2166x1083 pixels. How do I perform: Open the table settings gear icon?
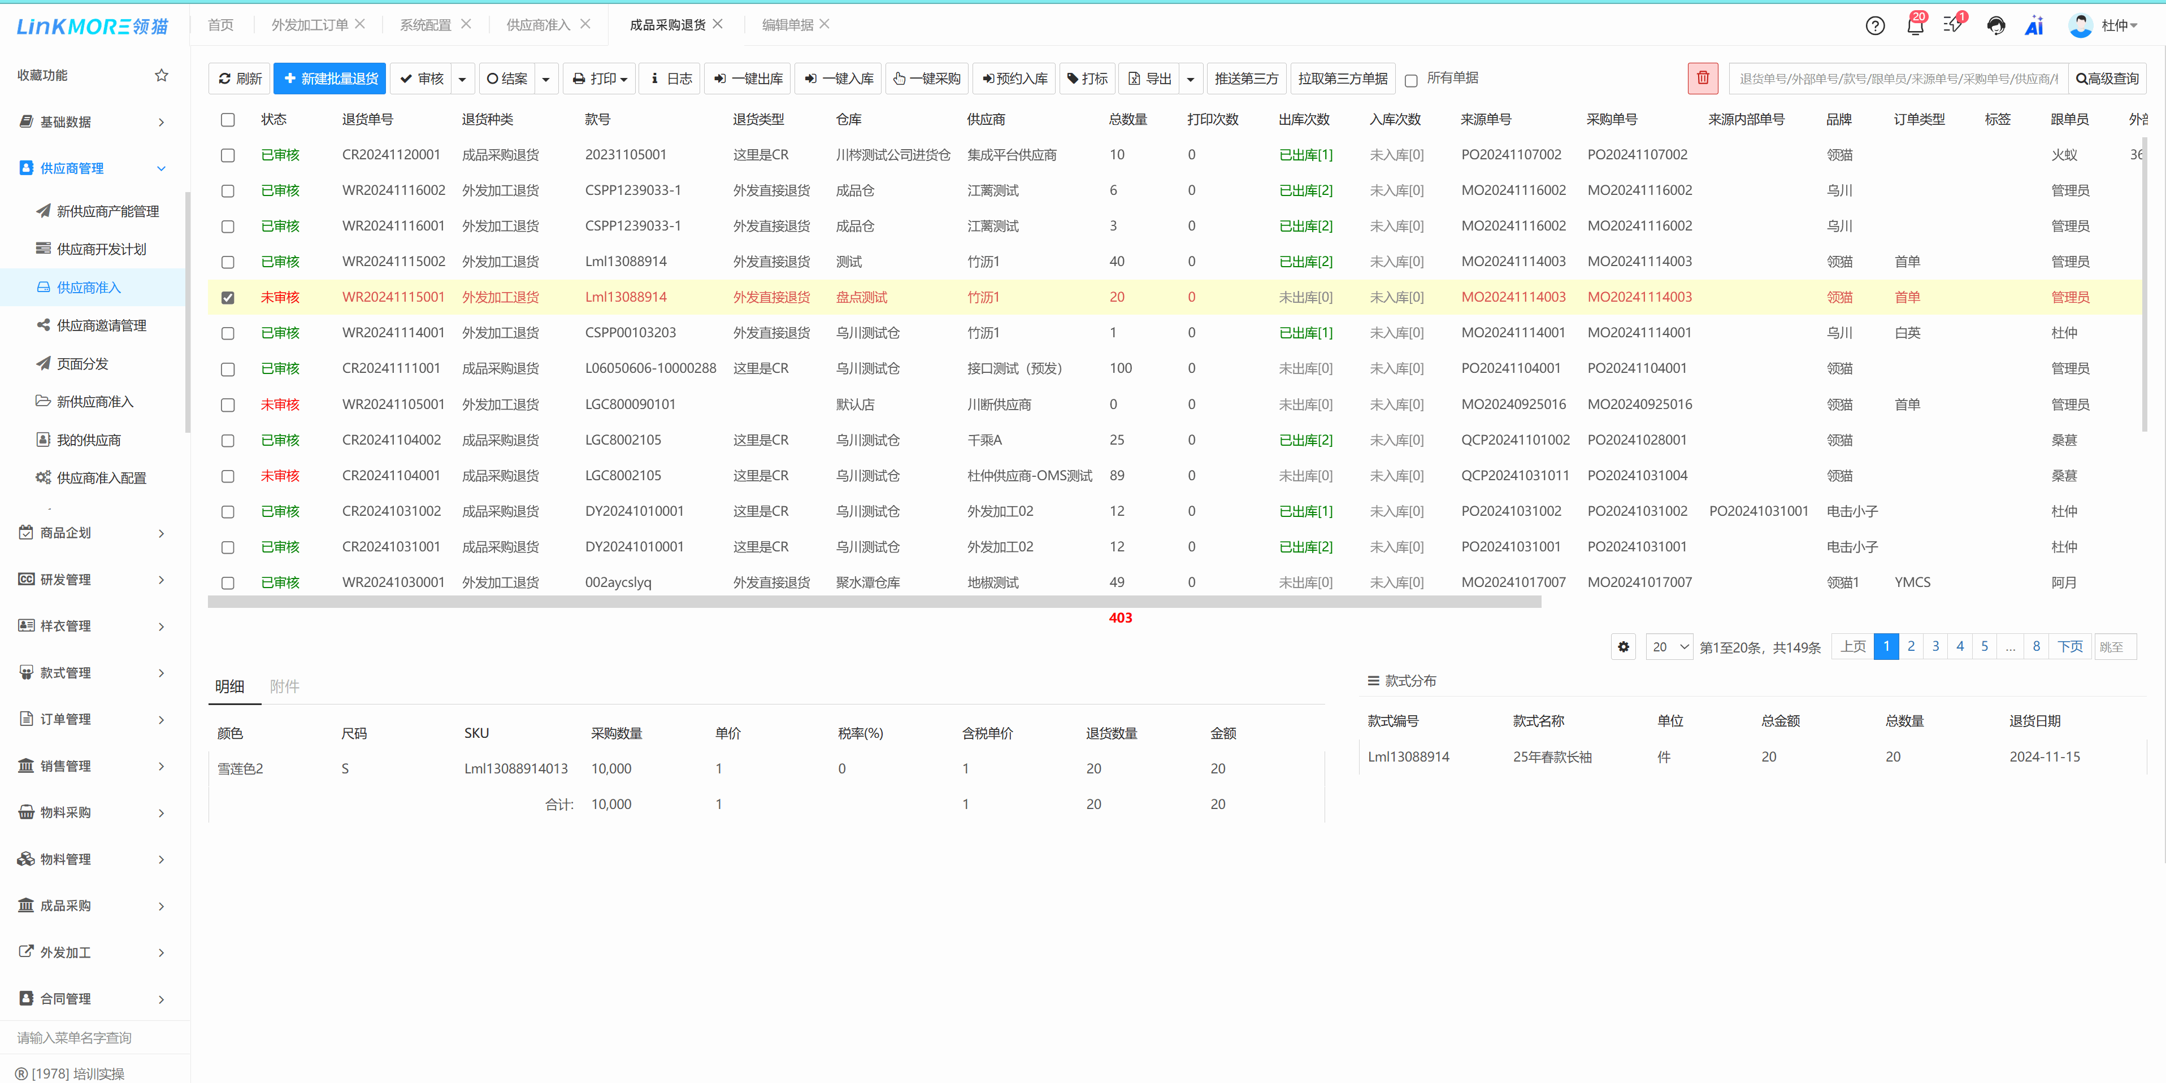click(1623, 647)
